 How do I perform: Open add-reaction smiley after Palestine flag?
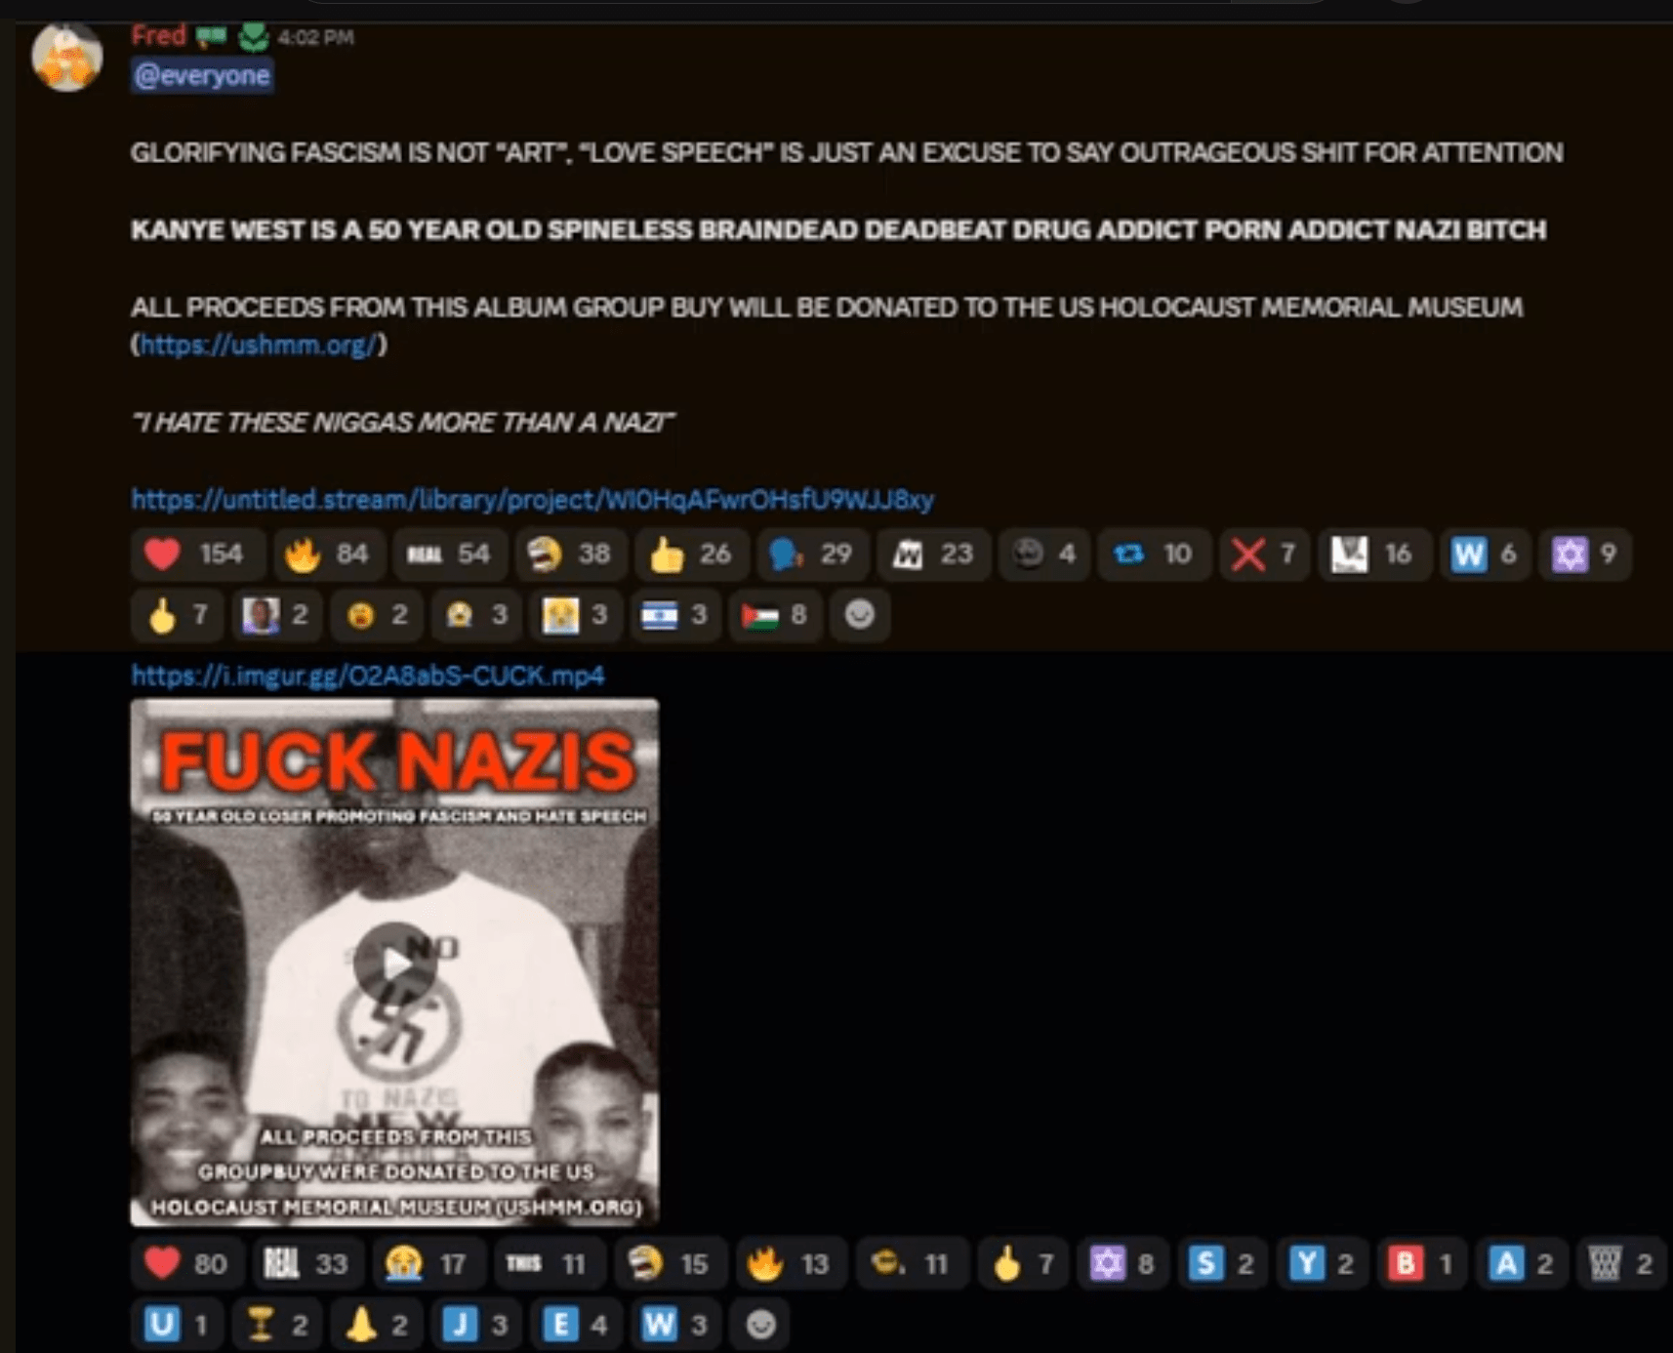point(859,615)
